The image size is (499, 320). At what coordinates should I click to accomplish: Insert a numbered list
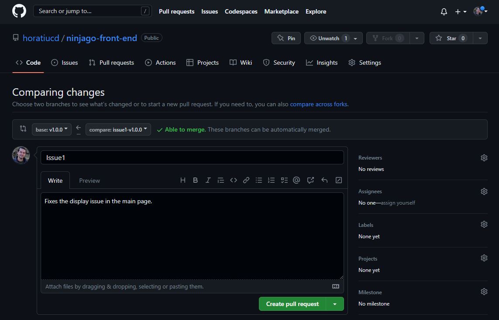(x=271, y=181)
